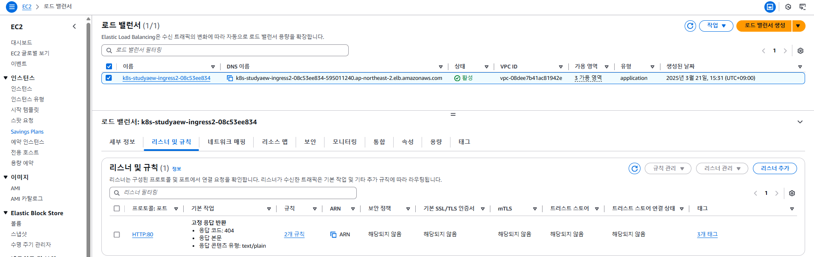Viewport: 814px width, 257px height.
Task: Sort by 가용 영역 column arrow
Action: click(607, 67)
